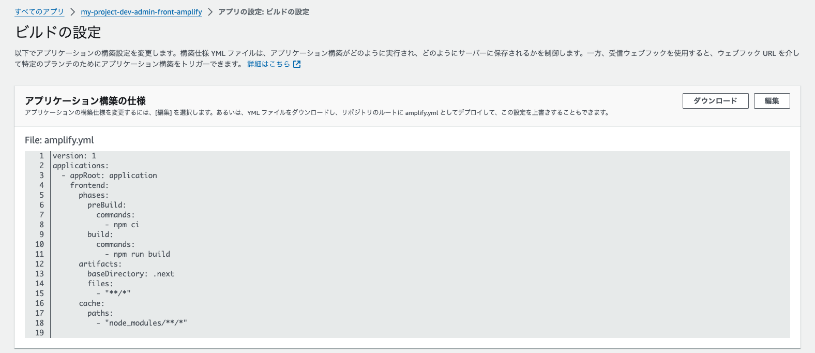Go to my-project-dev-admin-front-amplify breadcrumb
Viewport: 815px width, 353px height.
[x=141, y=12]
